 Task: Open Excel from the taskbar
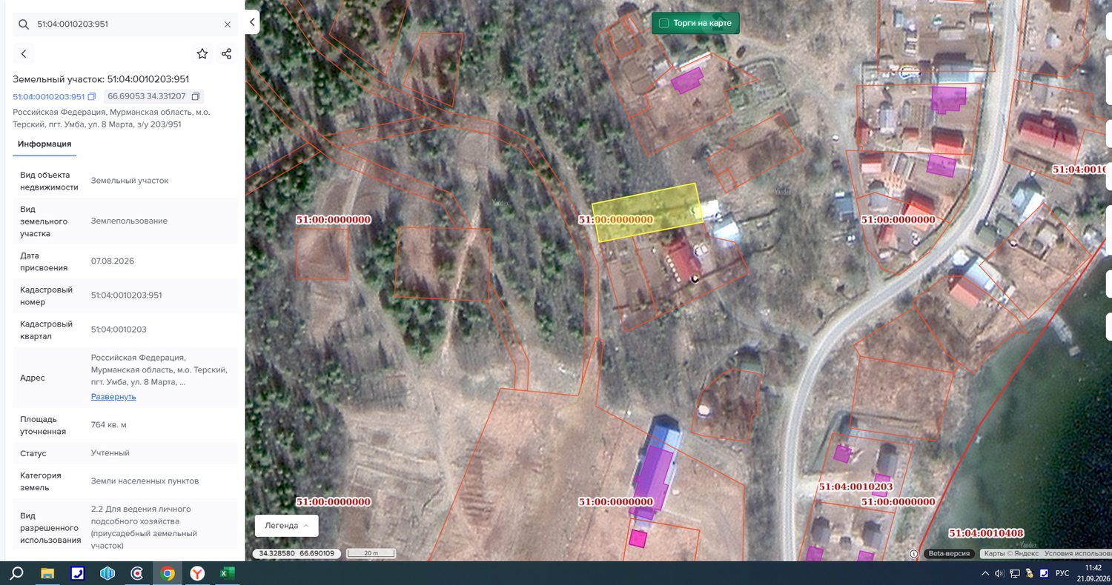[x=228, y=573]
